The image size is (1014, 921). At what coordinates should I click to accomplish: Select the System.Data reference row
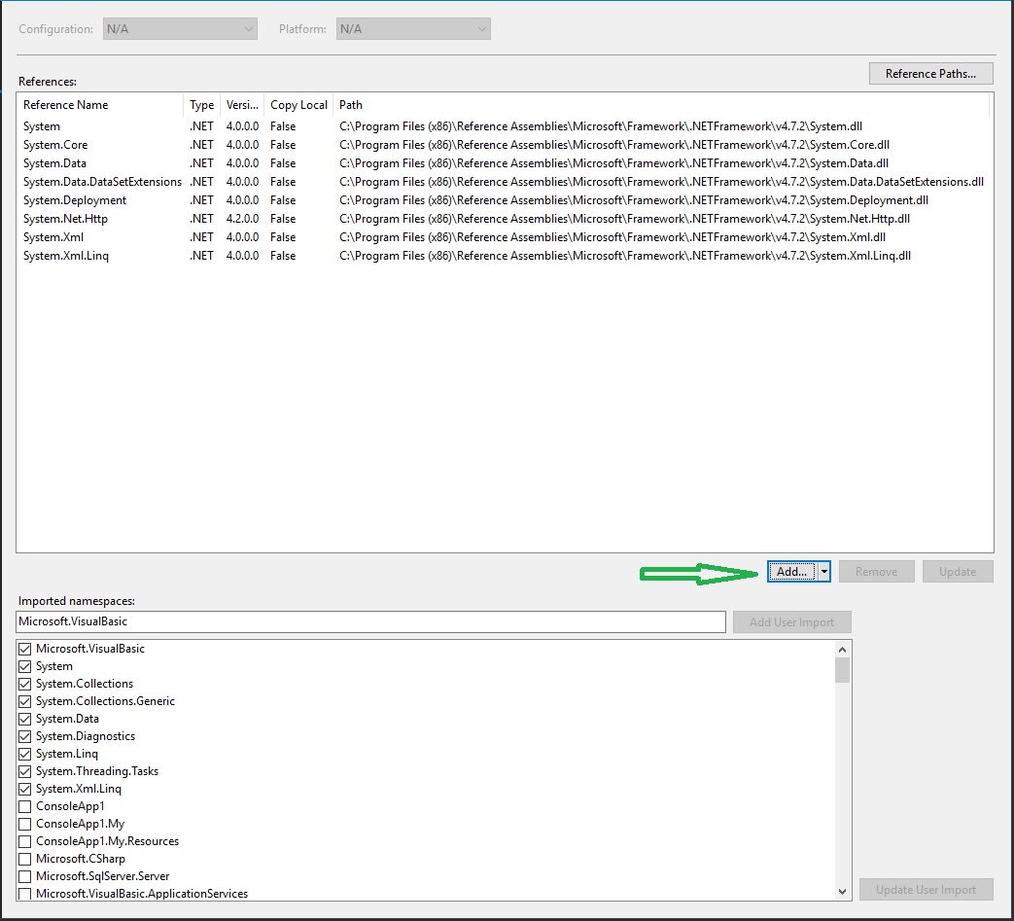pyautogui.click(x=505, y=163)
